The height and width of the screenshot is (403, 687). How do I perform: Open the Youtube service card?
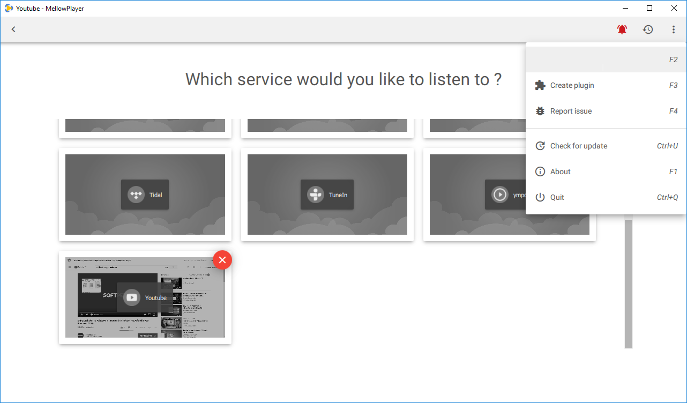click(145, 297)
